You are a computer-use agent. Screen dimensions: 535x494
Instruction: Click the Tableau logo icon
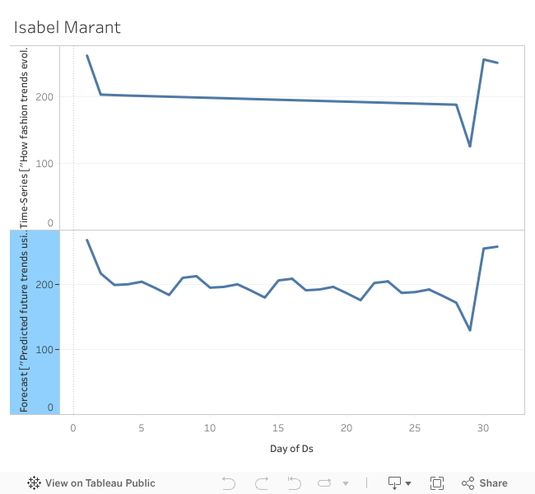(x=35, y=483)
